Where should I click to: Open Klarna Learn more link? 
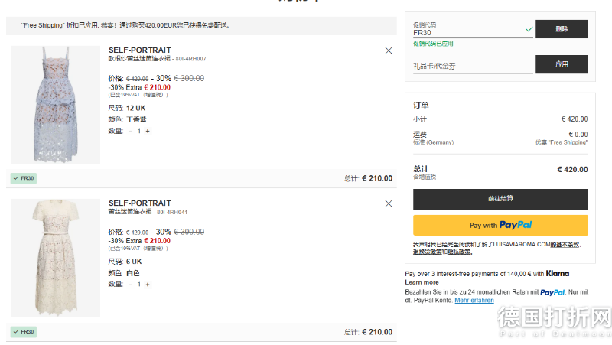[x=422, y=282]
